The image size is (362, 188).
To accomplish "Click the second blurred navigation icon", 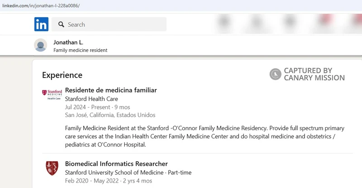I will 257,23.
